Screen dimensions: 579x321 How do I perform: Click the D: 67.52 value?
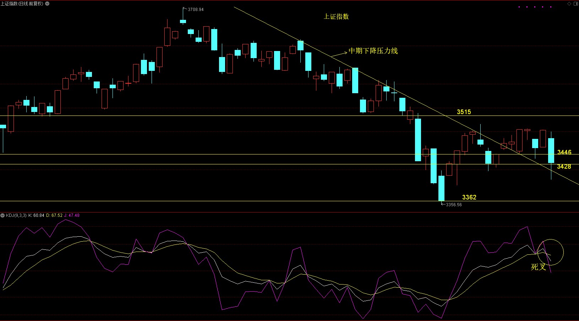(54, 215)
